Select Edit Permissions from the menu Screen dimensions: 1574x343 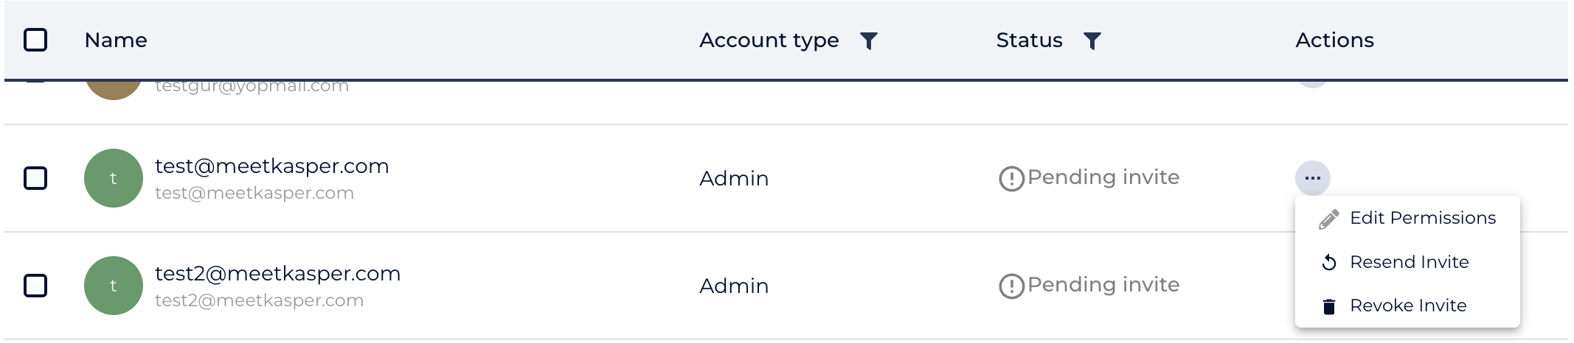(x=1422, y=218)
